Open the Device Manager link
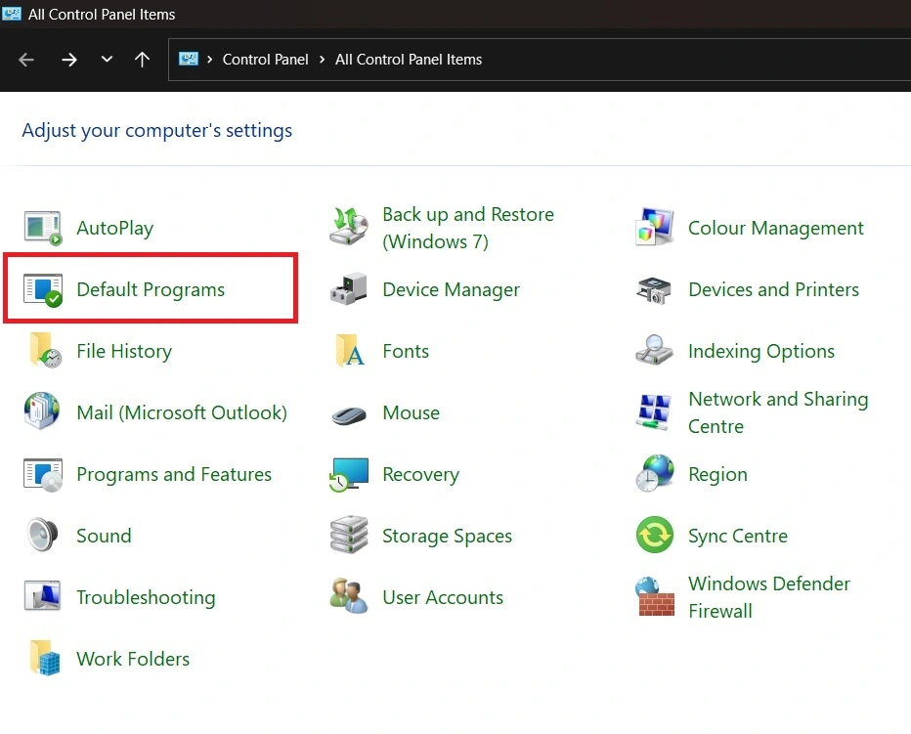Screen dimensions: 911x734 pos(451,289)
